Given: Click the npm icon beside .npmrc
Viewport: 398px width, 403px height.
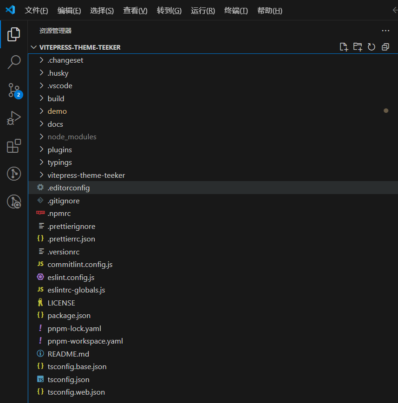Looking at the screenshot, I should click(x=40, y=213).
